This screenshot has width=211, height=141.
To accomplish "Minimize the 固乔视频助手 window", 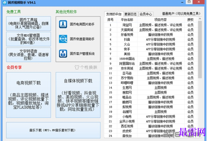I will 182,2.
